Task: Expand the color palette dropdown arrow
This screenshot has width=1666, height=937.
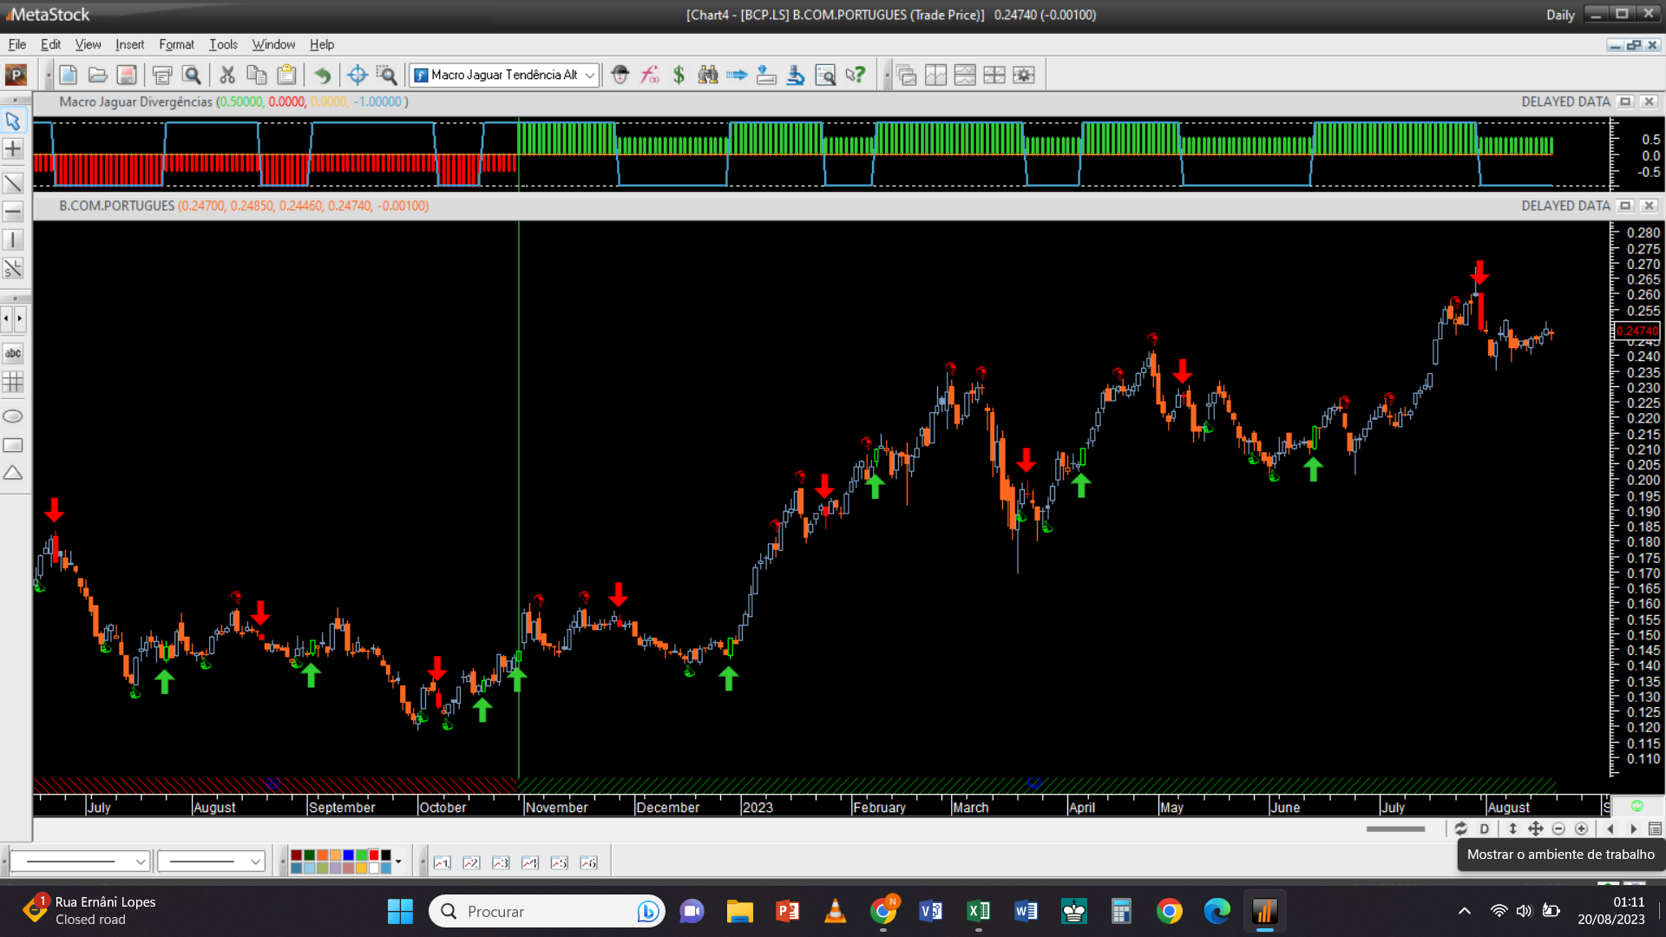Action: point(398,862)
